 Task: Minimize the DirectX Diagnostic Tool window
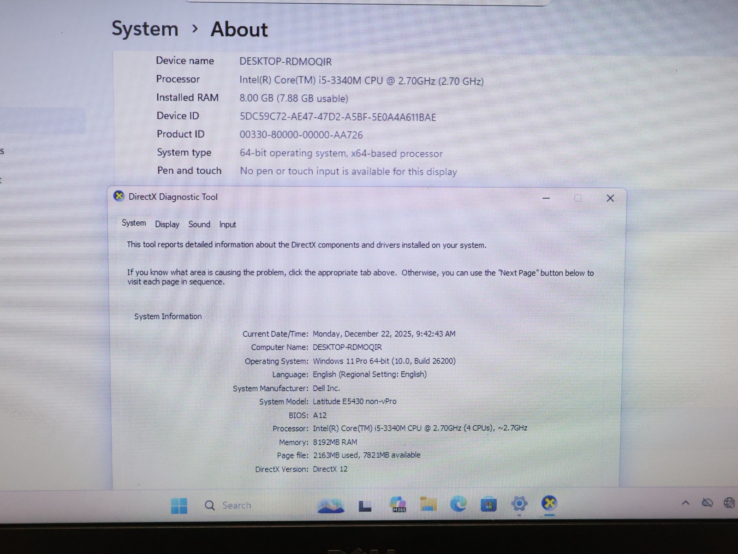547,198
